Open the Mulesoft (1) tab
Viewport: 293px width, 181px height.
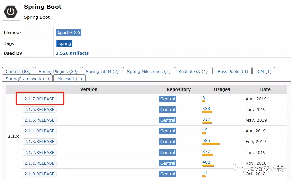(70, 79)
